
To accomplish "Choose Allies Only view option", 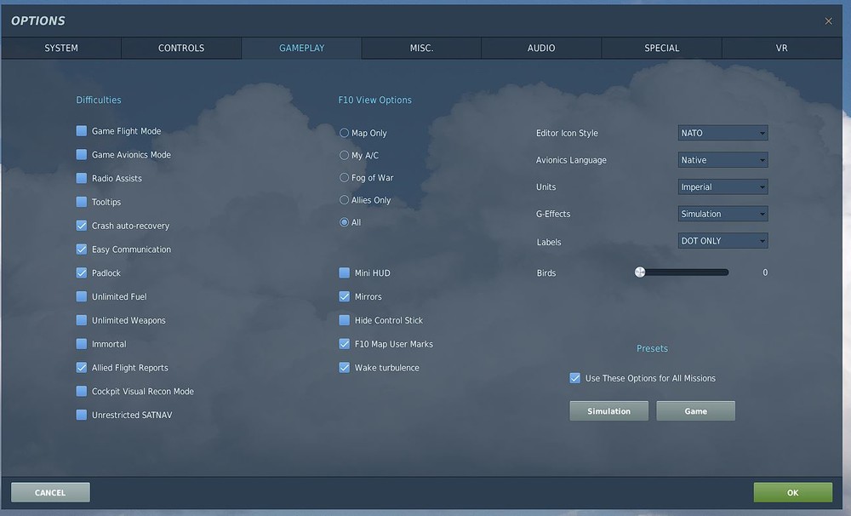I will [344, 200].
